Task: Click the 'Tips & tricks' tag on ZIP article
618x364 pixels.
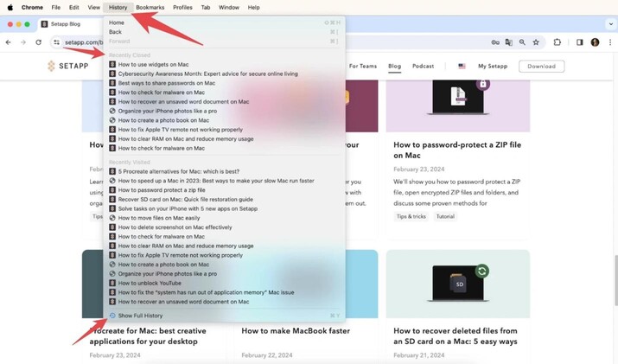Action: click(x=411, y=216)
